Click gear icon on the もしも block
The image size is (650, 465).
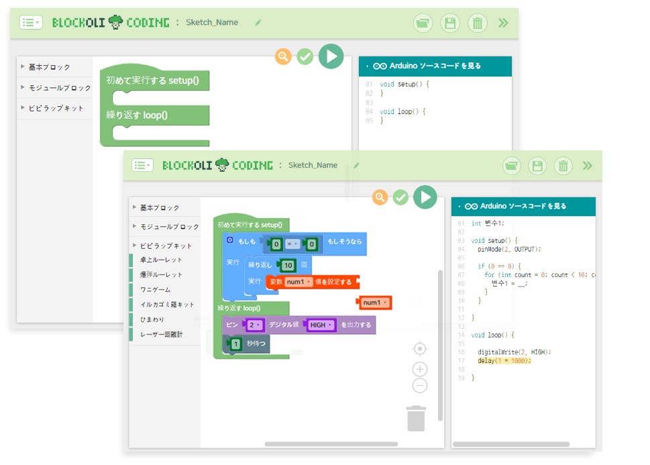230,240
